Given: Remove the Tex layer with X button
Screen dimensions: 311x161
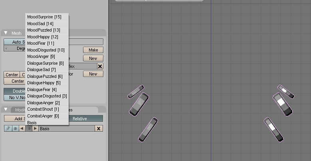Looking at the screenshot, I should pos(100,66).
